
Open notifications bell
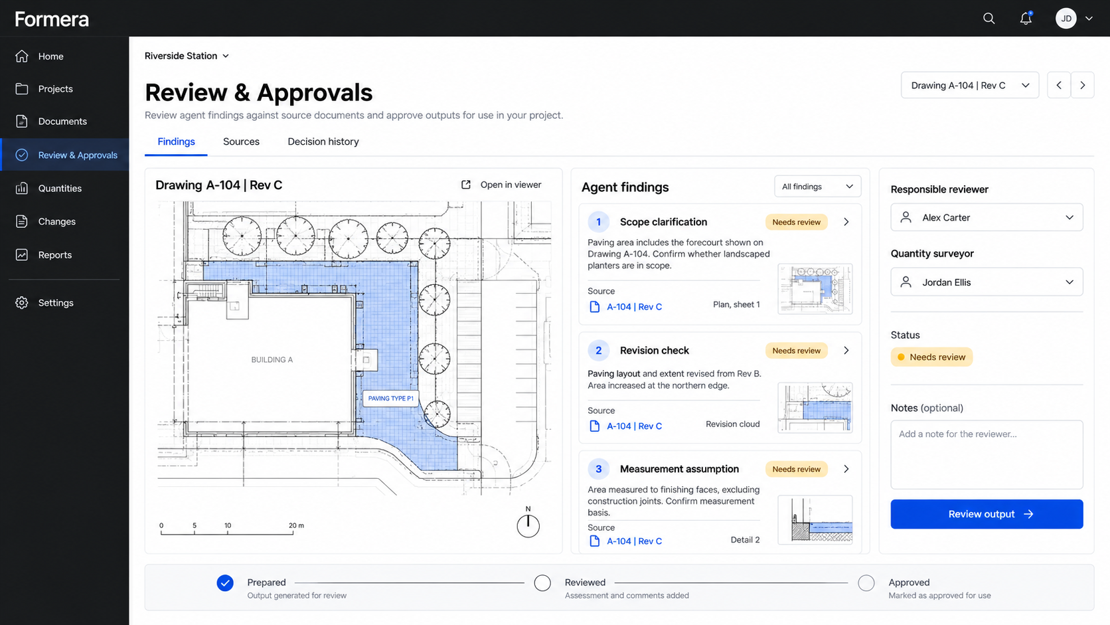click(x=1026, y=19)
